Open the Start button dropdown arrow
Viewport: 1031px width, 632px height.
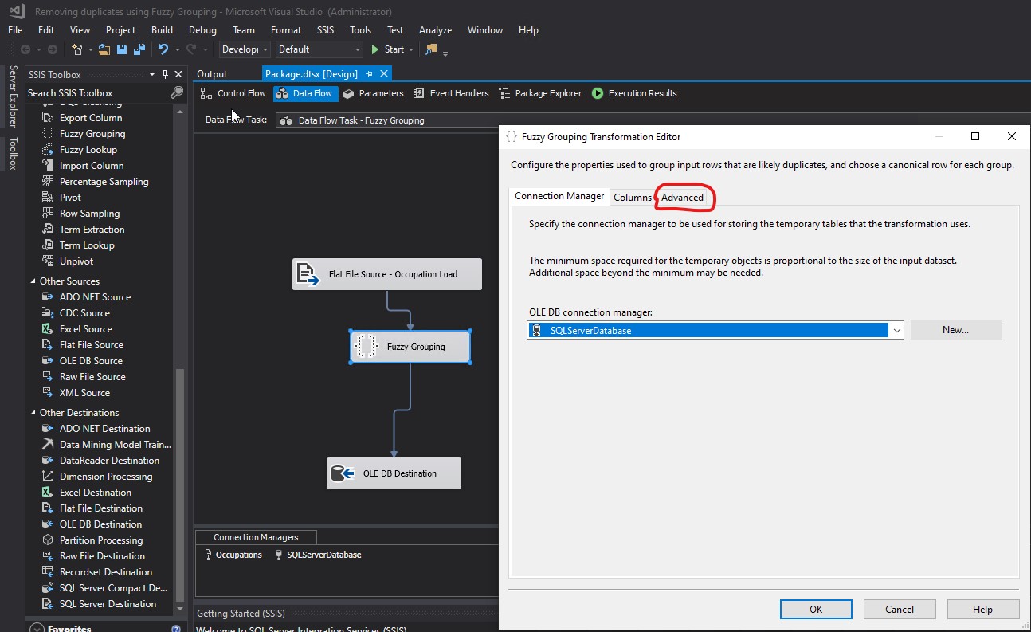tap(411, 49)
